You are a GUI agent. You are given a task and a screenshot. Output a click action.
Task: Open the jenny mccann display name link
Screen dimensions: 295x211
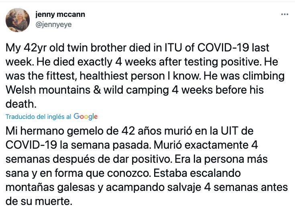[x=60, y=14]
